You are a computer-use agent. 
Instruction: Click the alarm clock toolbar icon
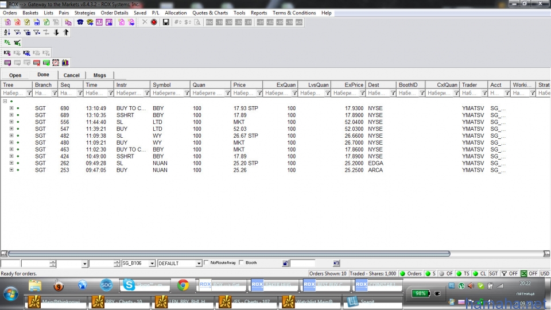(56, 63)
